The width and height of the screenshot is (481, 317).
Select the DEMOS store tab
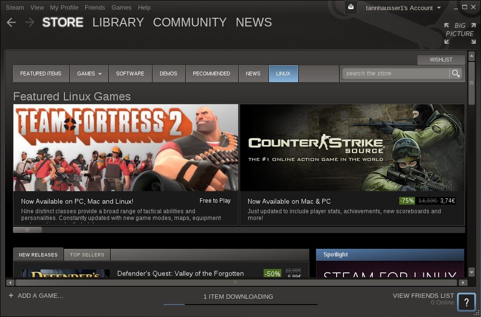click(168, 73)
